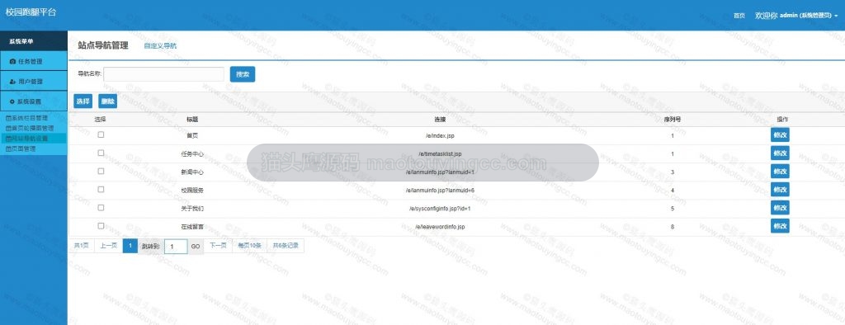Screen dimensions: 845x325
Task: Click the /e/lanmuinfo.jsp?lanmuid=6 link cell
Action: [440, 191]
